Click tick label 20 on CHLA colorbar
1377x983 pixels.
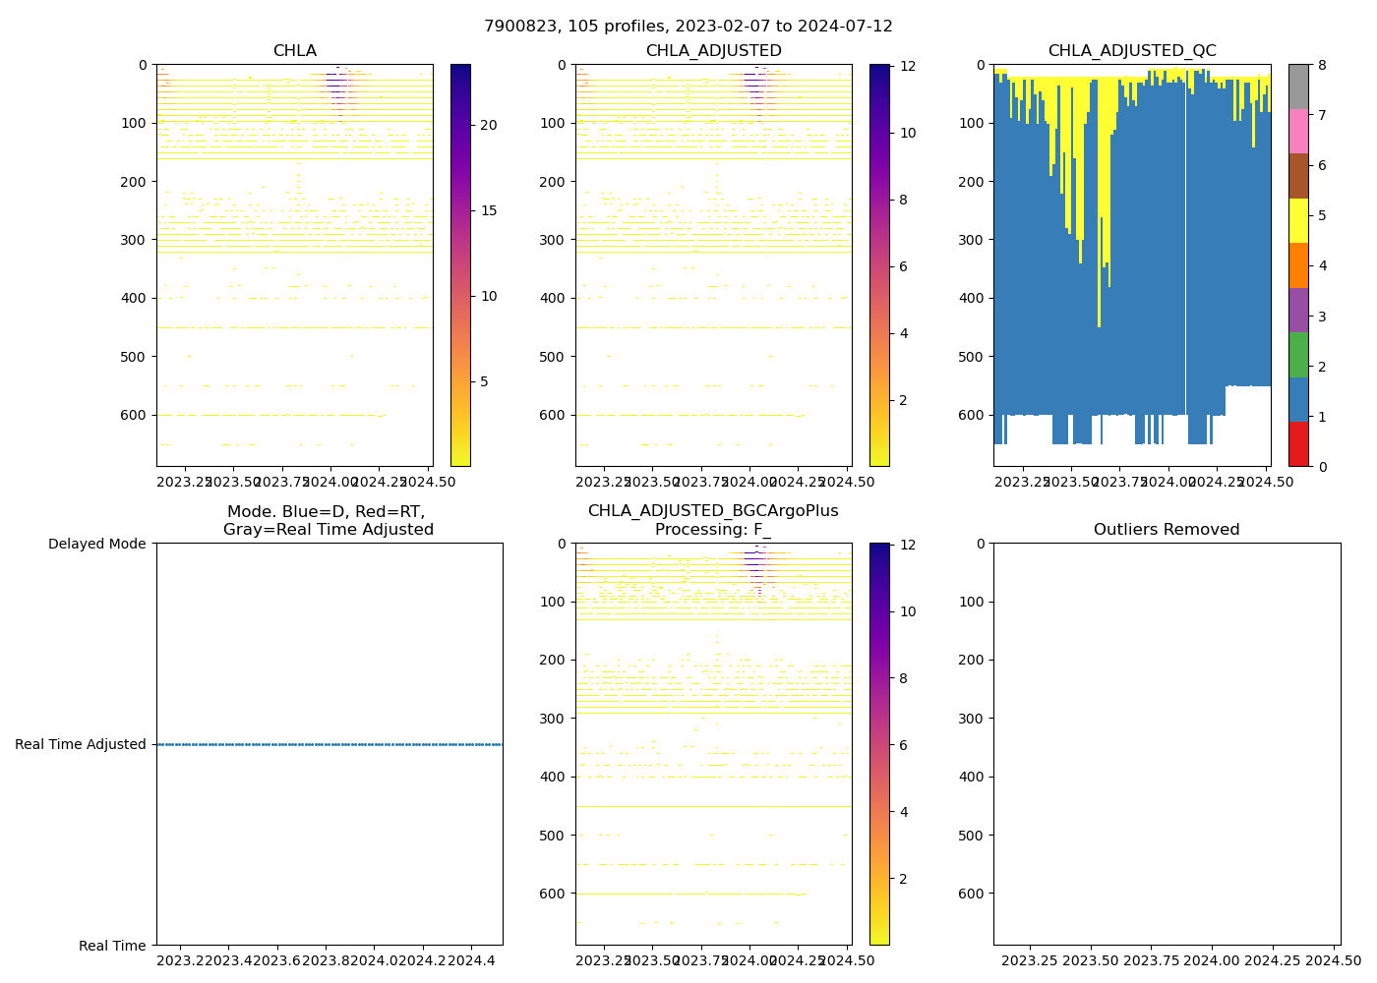487,125
